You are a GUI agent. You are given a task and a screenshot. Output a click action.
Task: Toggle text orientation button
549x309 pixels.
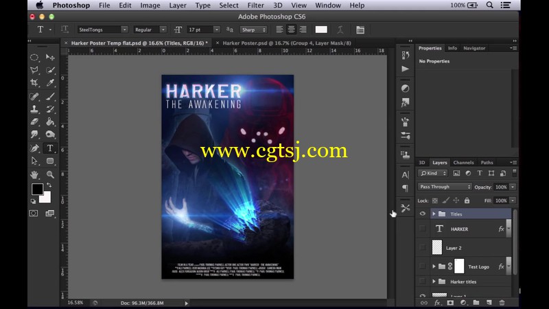(65, 30)
